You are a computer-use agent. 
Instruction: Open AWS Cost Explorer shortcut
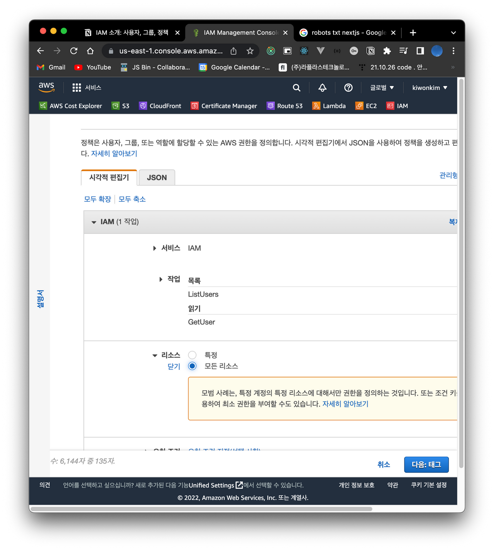(x=71, y=106)
